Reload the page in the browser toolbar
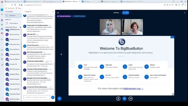 tap(12, 5)
